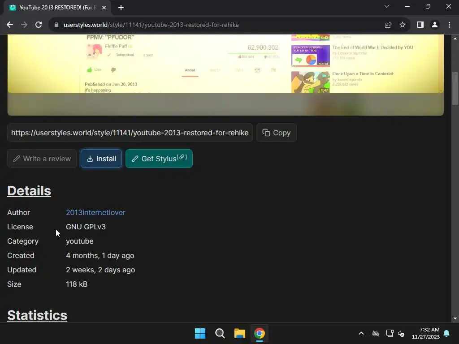Image resolution: width=459 pixels, height=344 pixels.
Task: Open the notifications bell icon
Action: coord(446,333)
